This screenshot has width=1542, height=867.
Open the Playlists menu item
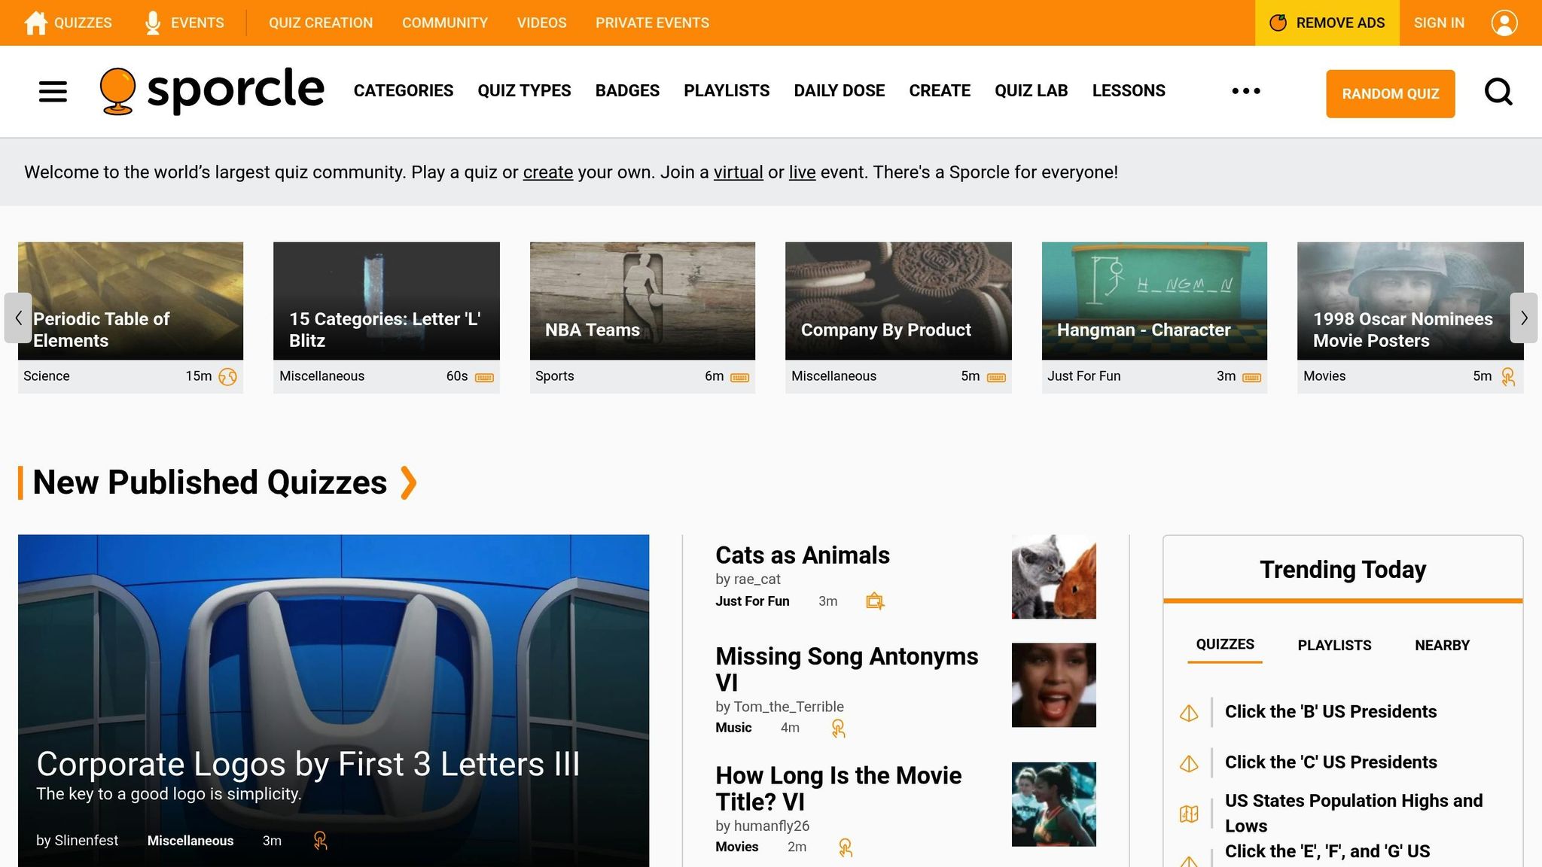[727, 91]
